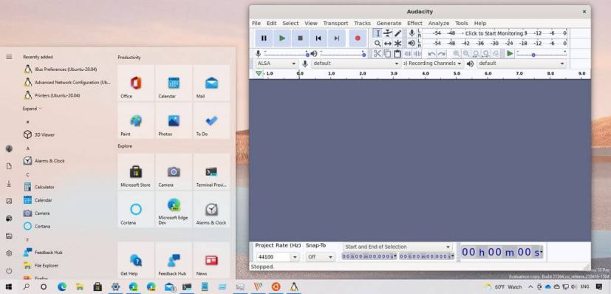Viewport: 611px width, 294px height.
Task: Pause playback in Audacity
Action: tap(264, 38)
